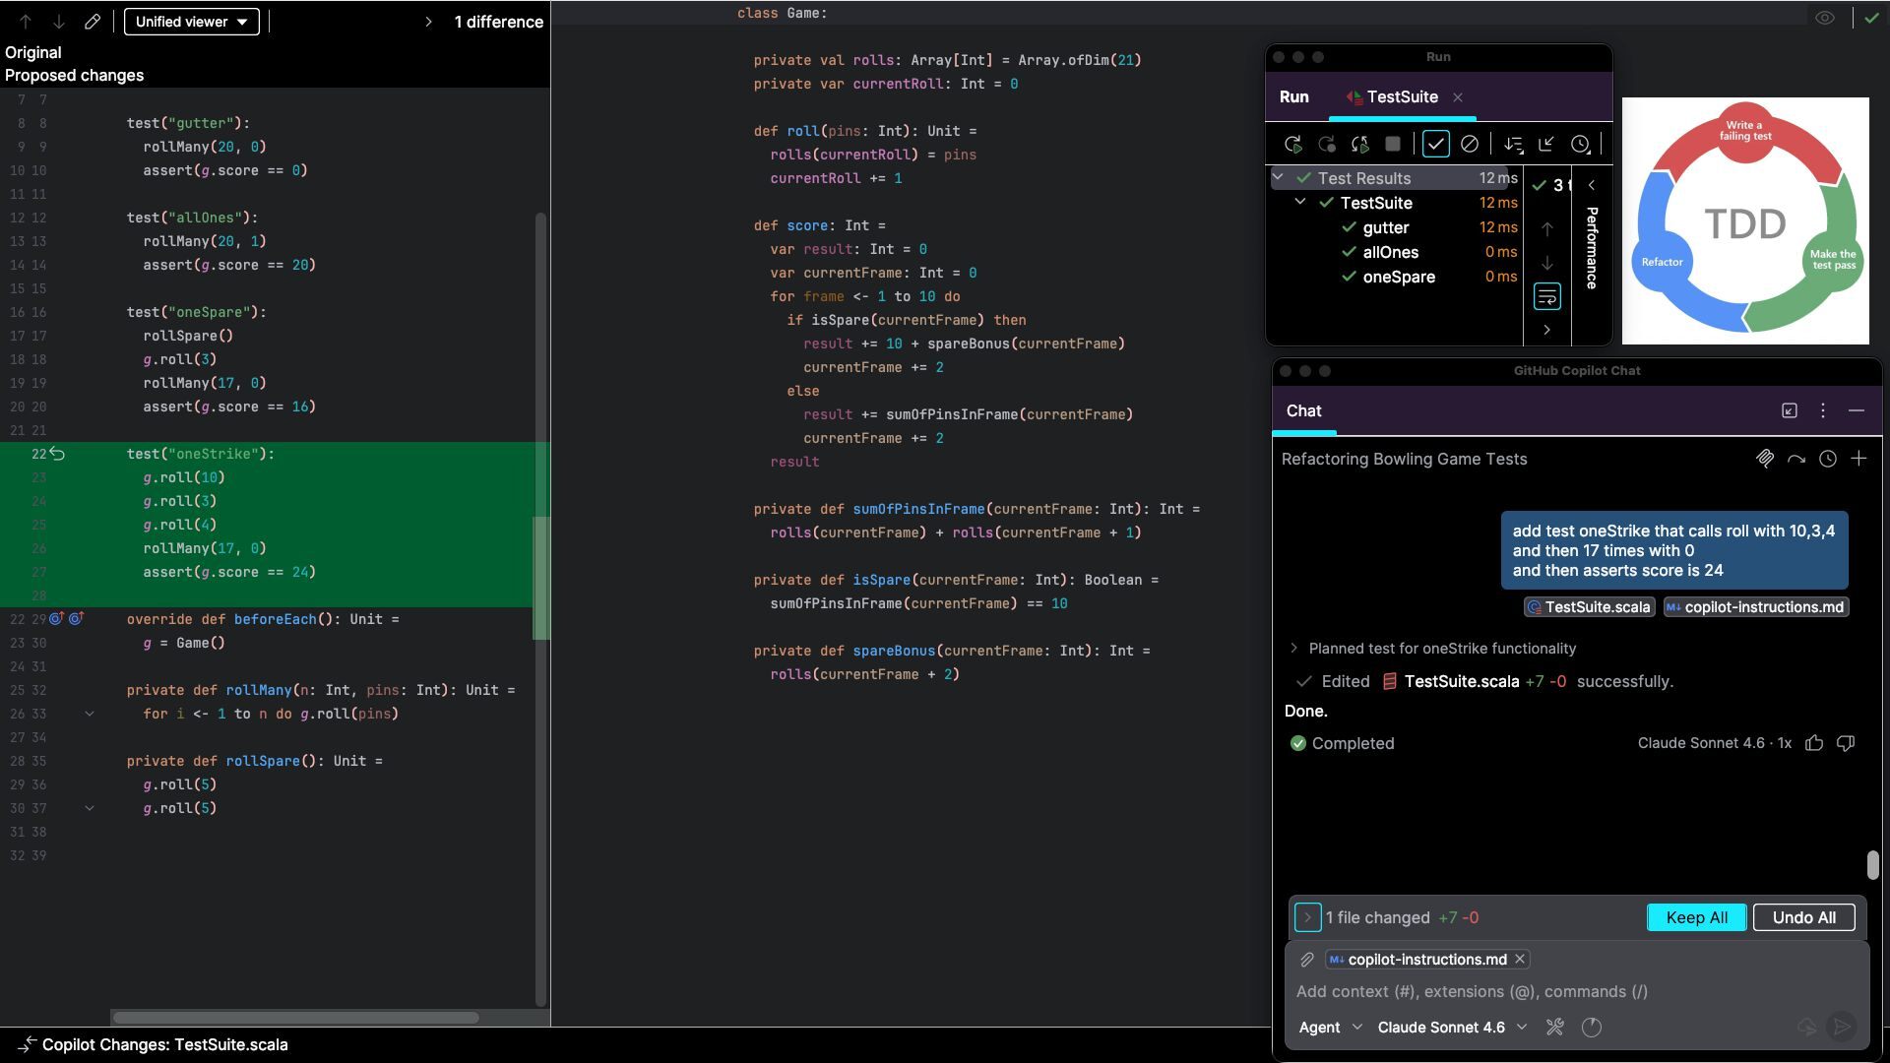The image size is (1890, 1063).
Task: Expand Planned test for oneStrike section
Action: [x=1293, y=648]
